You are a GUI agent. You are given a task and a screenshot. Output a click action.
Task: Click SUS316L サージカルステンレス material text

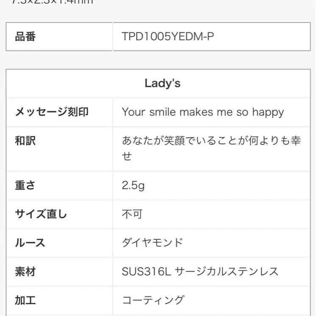tap(200, 272)
